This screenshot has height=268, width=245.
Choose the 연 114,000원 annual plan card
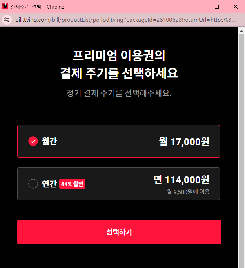tap(118, 184)
